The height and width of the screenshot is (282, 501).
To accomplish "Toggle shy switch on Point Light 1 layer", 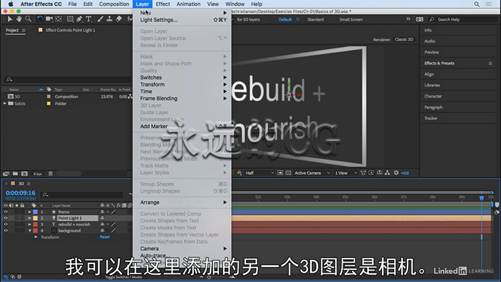I will pyautogui.click(x=102, y=218).
